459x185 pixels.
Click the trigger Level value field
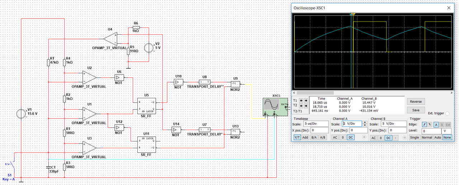pyautogui.click(x=431, y=131)
